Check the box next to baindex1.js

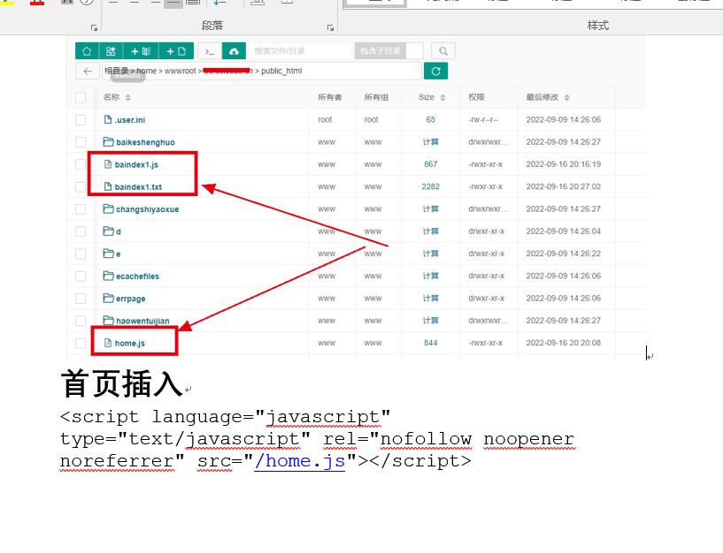pyautogui.click(x=81, y=164)
